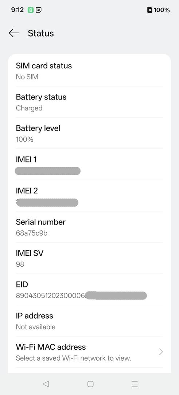
Task: Tap the green battery icon in status bar
Action: coord(31,10)
